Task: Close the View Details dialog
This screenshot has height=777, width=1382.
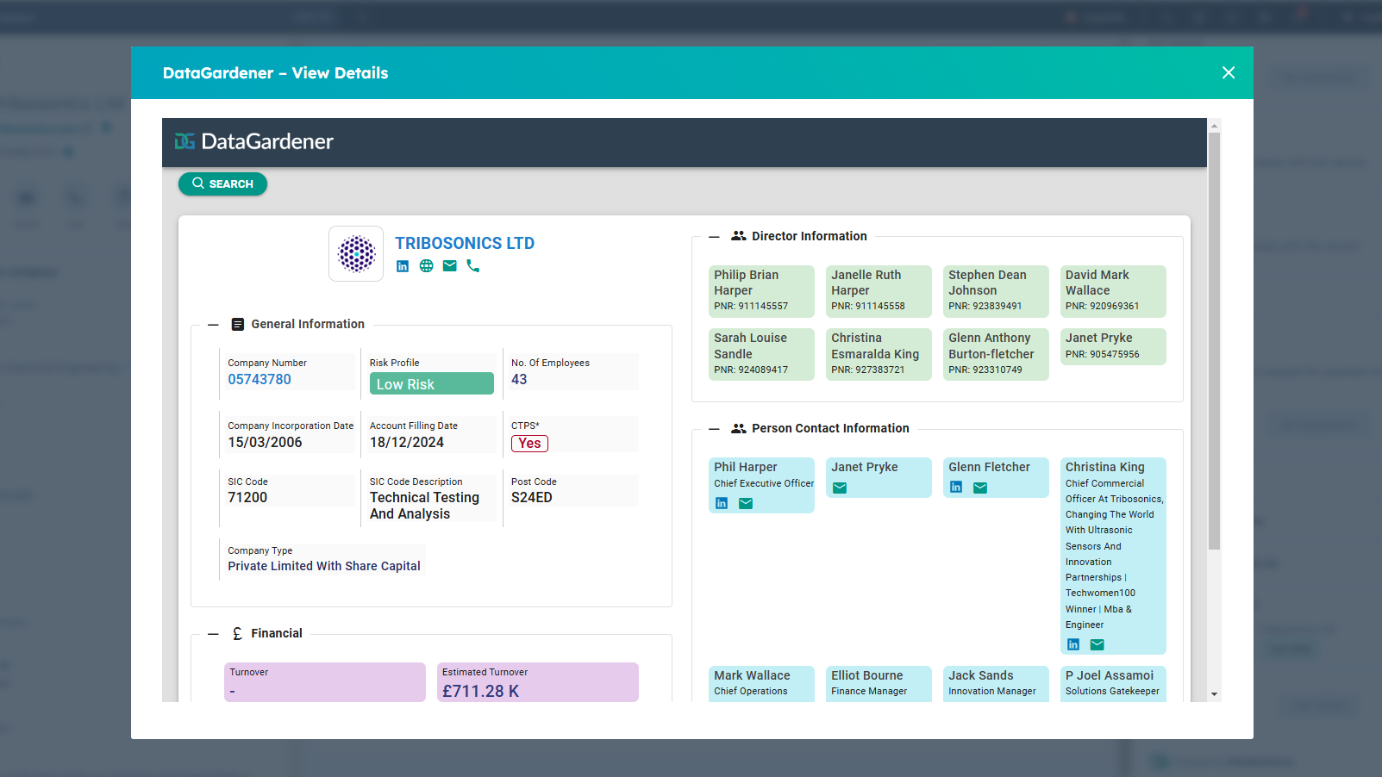Action: 1229,73
